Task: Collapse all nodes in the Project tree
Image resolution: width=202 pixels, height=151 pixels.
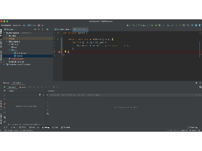Action: pyautogui.click(x=43, y=29)
